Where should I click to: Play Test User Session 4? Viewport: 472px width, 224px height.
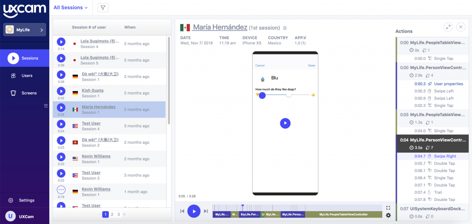pyautogui.click(x=61, y=124)
